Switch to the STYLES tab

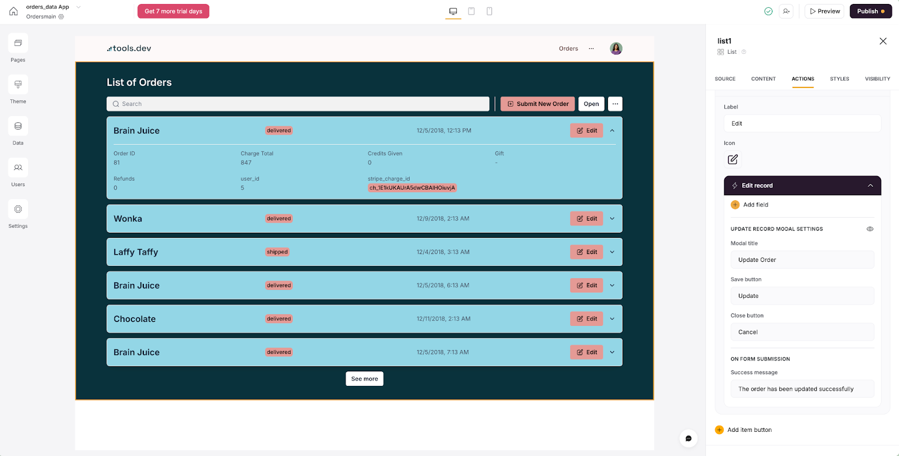839,79
